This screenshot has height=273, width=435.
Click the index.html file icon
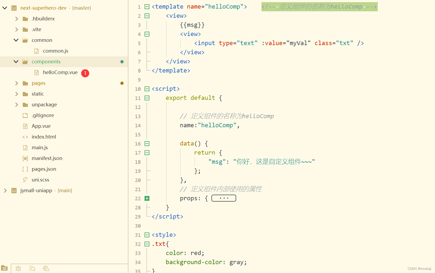[25, 137]
